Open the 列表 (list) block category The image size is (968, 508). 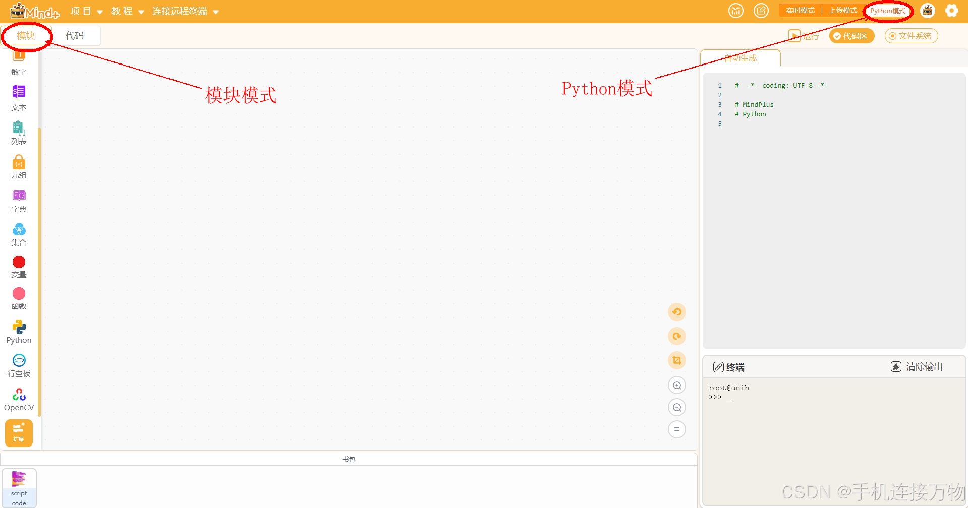[19, 133]
